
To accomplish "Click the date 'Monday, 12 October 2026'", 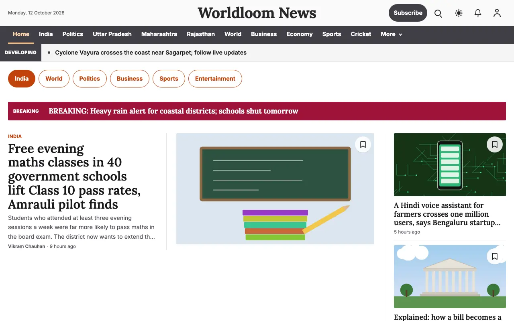I will [36, 13].
